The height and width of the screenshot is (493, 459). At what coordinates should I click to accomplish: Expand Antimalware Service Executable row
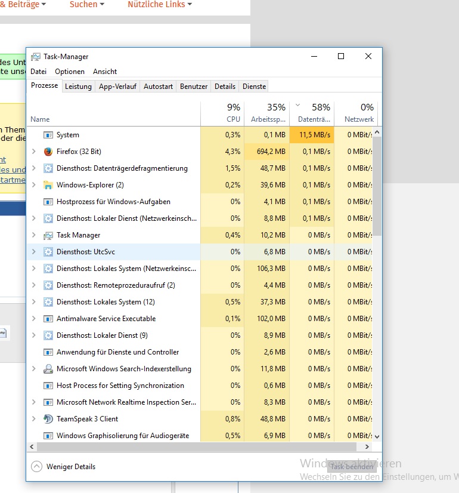click(x=34, y=319)
